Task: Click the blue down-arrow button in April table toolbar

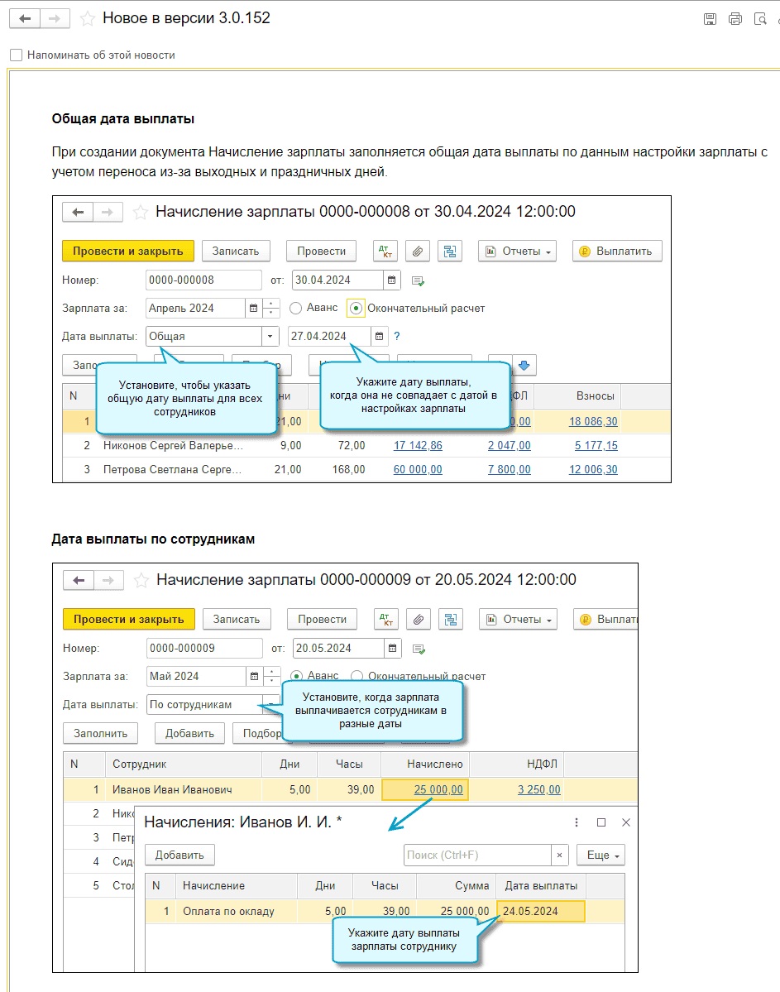Action: 524,365
